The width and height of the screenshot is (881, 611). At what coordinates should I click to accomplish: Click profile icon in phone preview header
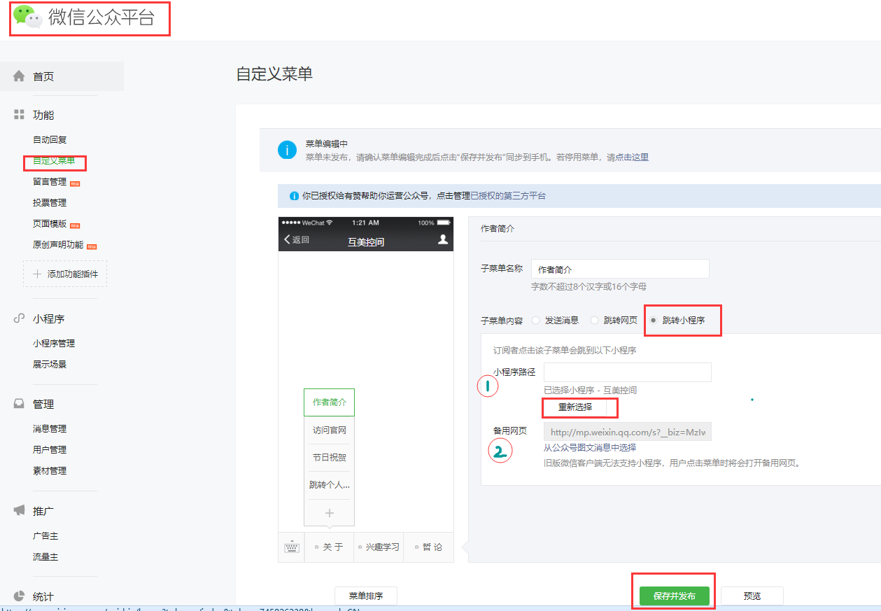(442, 239)
